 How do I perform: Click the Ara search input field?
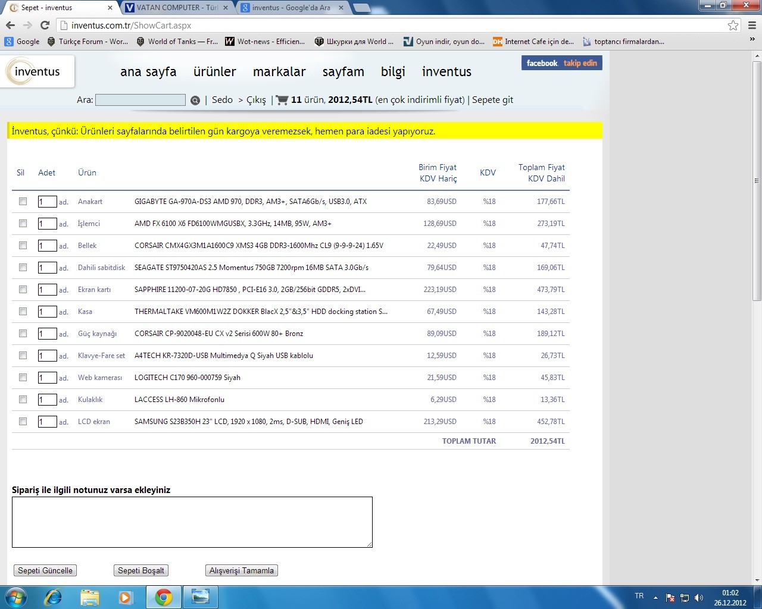pyautogui.click(x=140, y=100)
